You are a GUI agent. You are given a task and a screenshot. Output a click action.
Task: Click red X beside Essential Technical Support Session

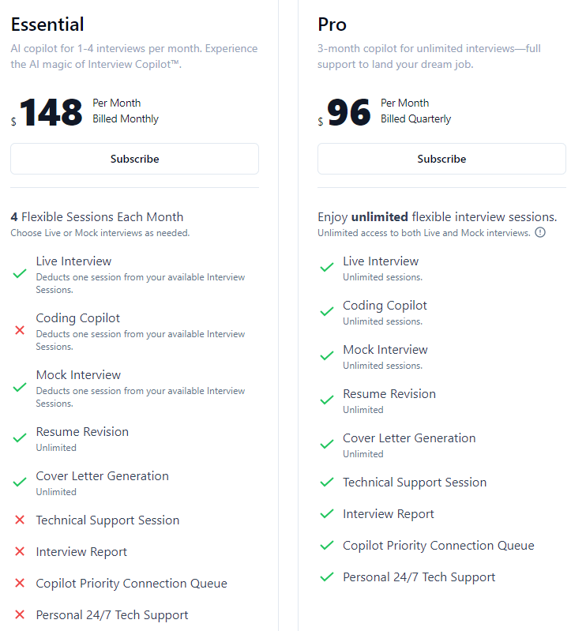pos(20,520)
